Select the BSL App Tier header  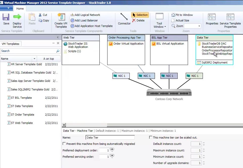pos(169,38)
